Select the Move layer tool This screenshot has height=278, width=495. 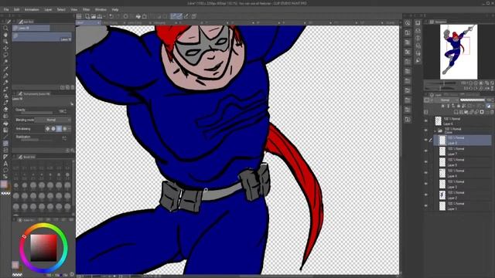coord(5,48)
